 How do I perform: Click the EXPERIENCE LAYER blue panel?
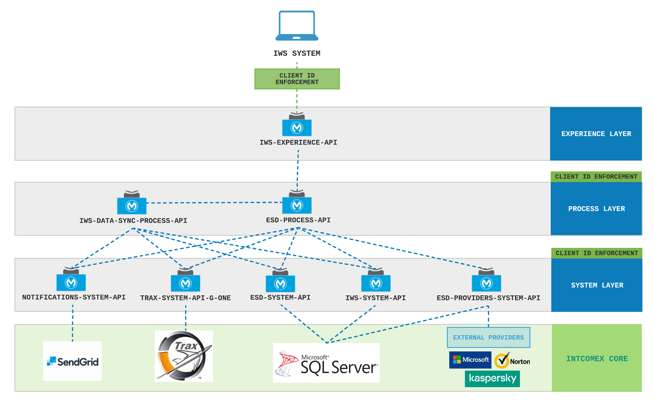point(596,134)
